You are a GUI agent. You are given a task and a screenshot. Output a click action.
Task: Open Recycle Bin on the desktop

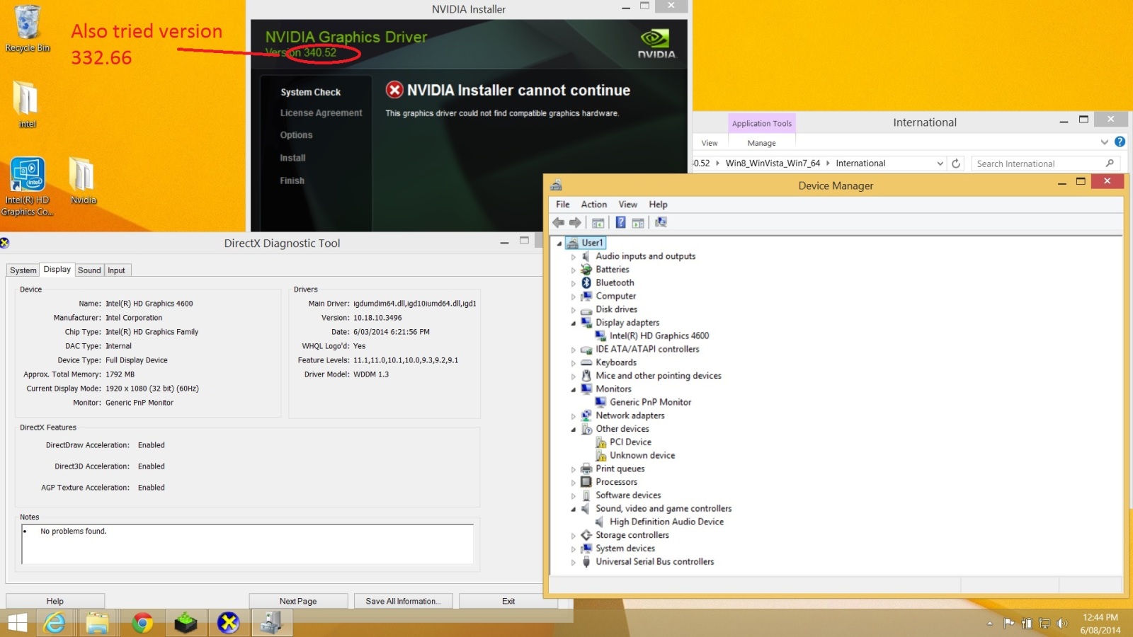28,28
